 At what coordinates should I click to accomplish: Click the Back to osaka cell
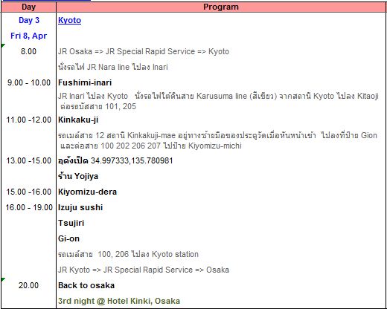[x=86, y=285]
